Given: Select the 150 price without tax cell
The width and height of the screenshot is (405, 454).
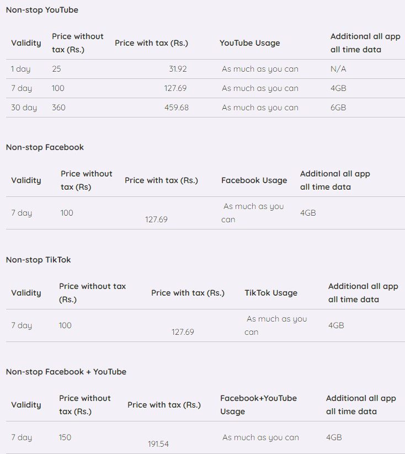Looking at the screenshot, I should (x=65, y=437).
